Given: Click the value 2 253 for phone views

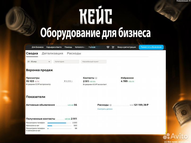Looking at the screenshot, I should [x=75, y=123].
